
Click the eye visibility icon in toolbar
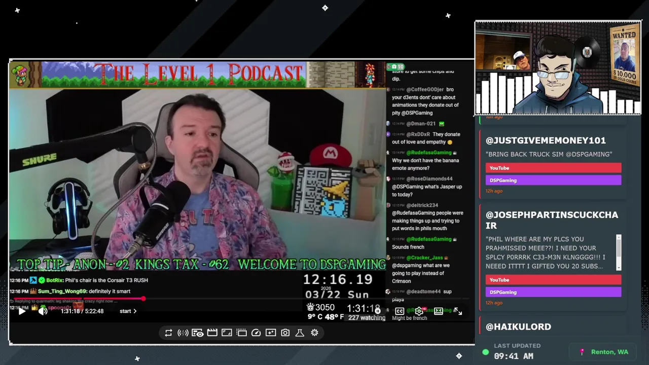point(198,333)
